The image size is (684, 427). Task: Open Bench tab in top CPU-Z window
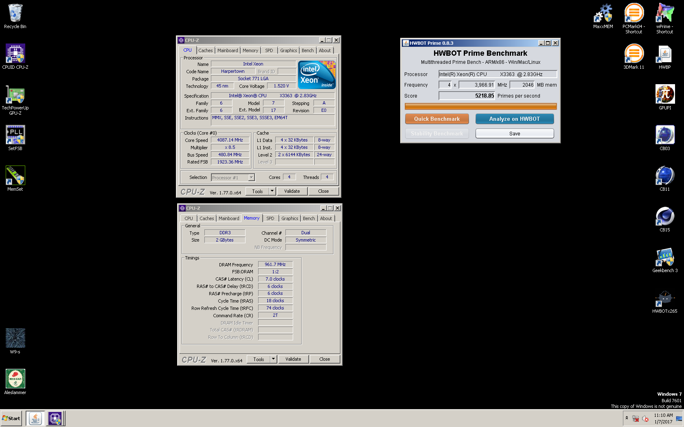(x=308, y=50)
